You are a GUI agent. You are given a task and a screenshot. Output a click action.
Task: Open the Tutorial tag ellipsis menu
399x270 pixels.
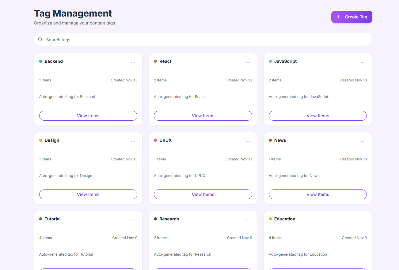(x=133, y=220)
